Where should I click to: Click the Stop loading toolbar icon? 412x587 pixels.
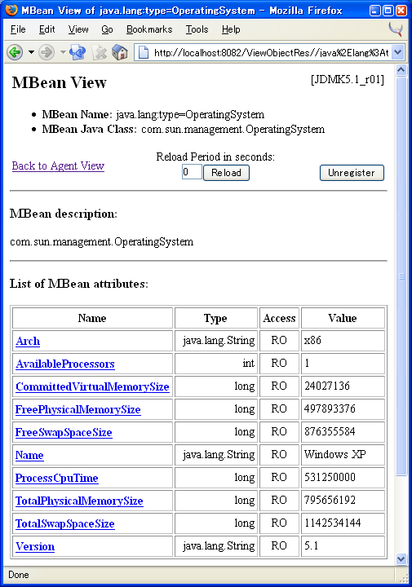coord(100,53)
